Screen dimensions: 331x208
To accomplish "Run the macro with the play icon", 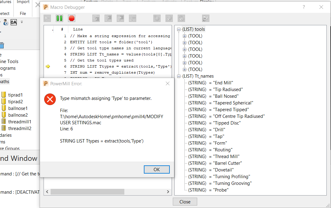I will coord(47,18).
